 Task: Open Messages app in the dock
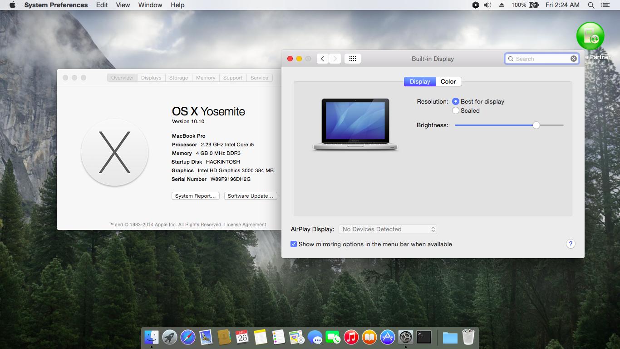(315, 337)
